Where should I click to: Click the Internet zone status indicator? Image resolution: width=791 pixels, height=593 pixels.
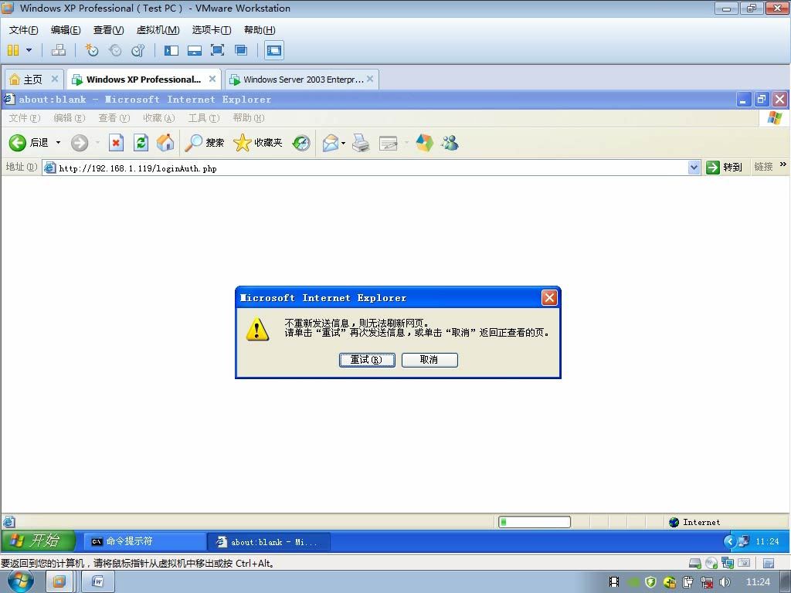pos(694,522)
